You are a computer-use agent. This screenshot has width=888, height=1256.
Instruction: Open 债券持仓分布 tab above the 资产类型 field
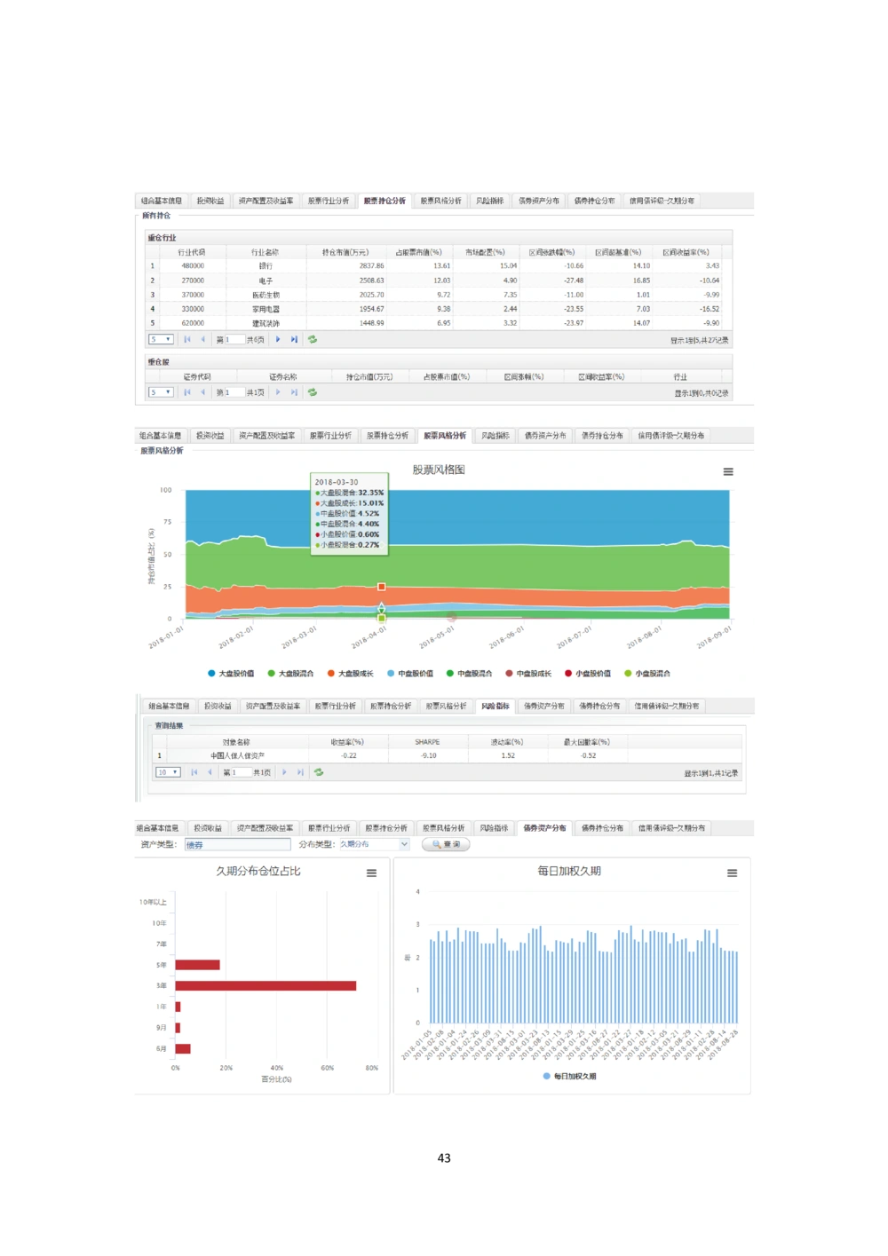click(x=602, y=827)
